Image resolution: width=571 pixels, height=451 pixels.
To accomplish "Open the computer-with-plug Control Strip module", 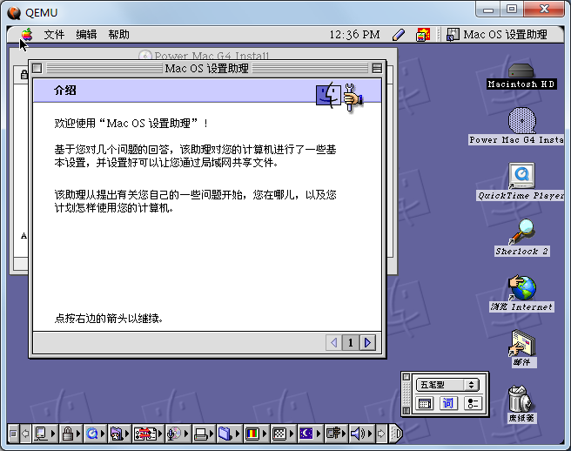I will tap(336, 434).
